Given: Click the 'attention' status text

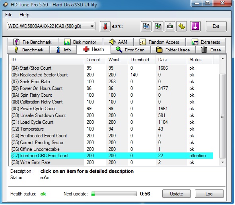Looking at the screenshot, I should tap(197, 156).
